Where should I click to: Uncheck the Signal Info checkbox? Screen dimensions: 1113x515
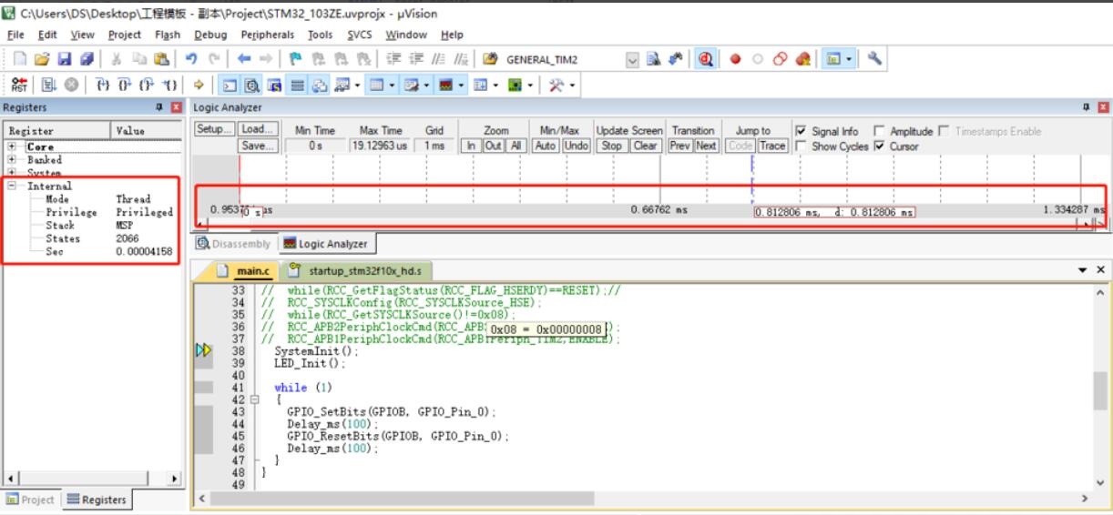[801, 132]
